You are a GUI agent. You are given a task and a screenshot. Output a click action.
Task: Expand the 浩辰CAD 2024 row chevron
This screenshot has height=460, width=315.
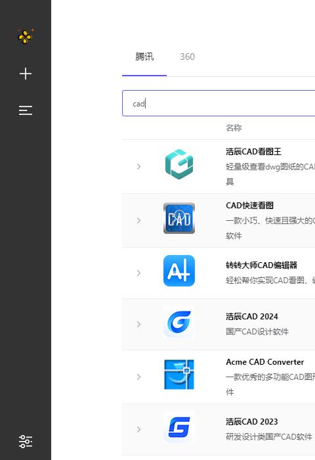(x=138, y=325)
